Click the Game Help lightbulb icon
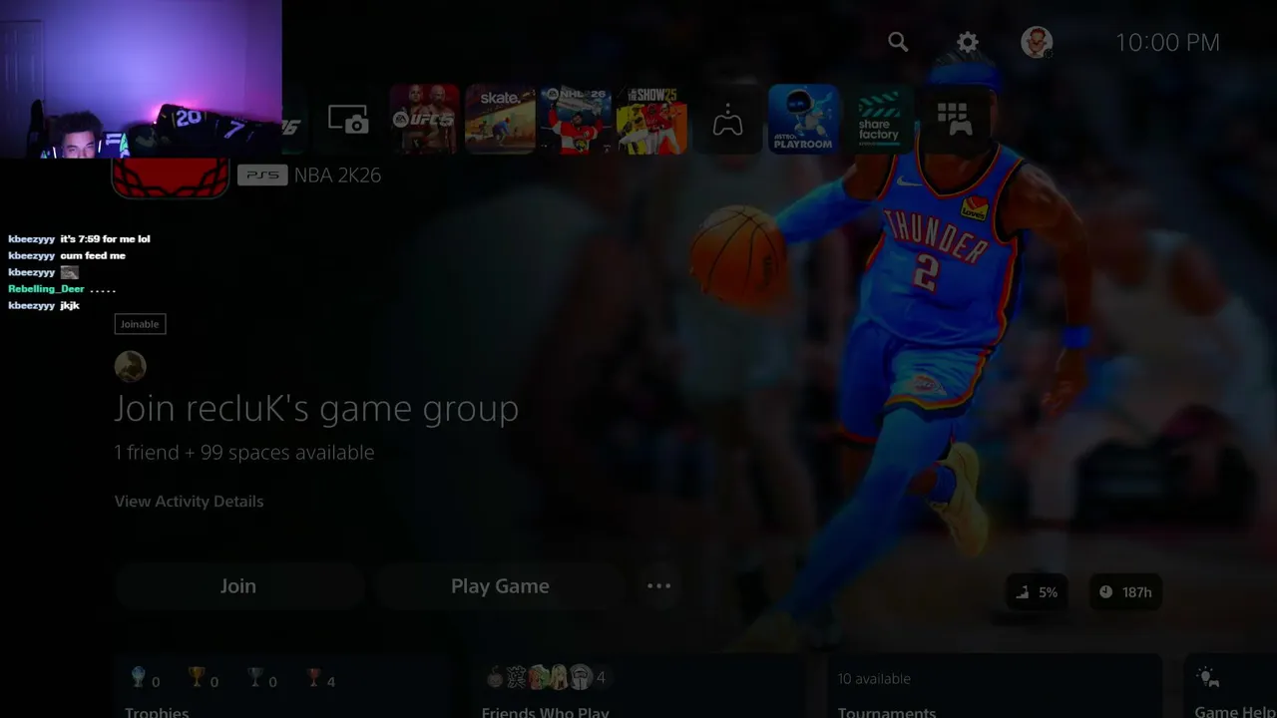 (1207, 678)
